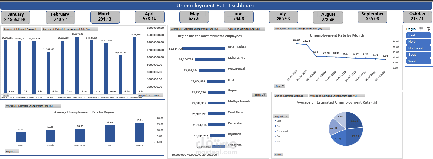The width and height of the screenshot is (433, 159).
Task: Select the Maharashtra bar
Action: pos(210,60)
